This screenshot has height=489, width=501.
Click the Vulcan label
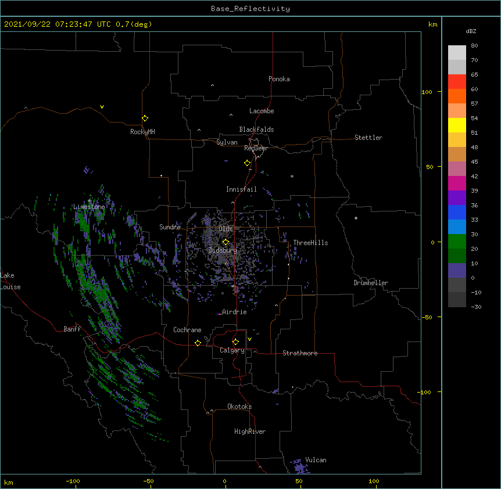pos(316,460)
